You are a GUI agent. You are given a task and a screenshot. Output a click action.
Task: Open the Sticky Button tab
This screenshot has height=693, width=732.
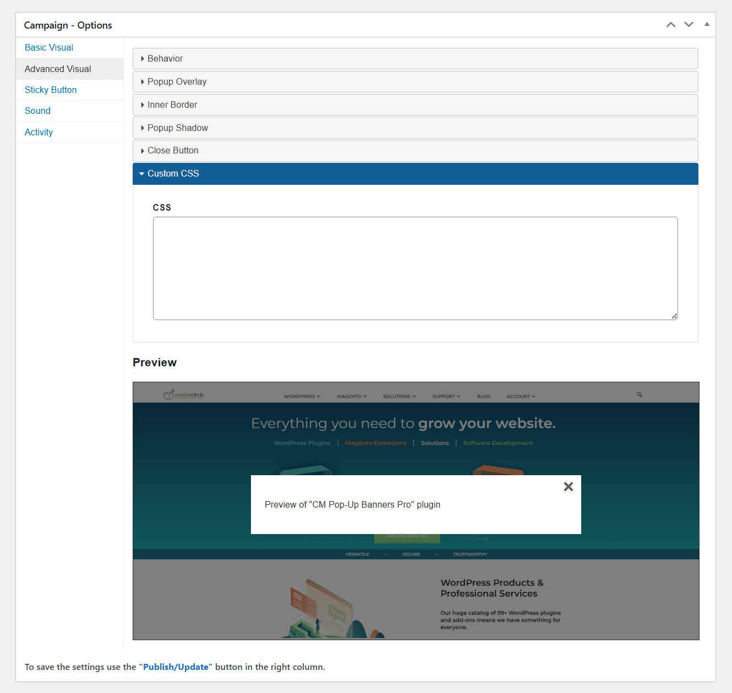pos(51,90)
